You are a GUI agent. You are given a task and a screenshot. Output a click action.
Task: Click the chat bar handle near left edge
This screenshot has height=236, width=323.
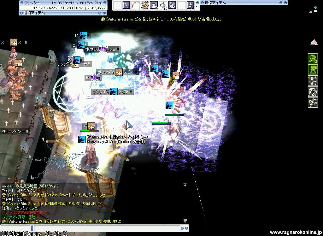pos(32,228)
